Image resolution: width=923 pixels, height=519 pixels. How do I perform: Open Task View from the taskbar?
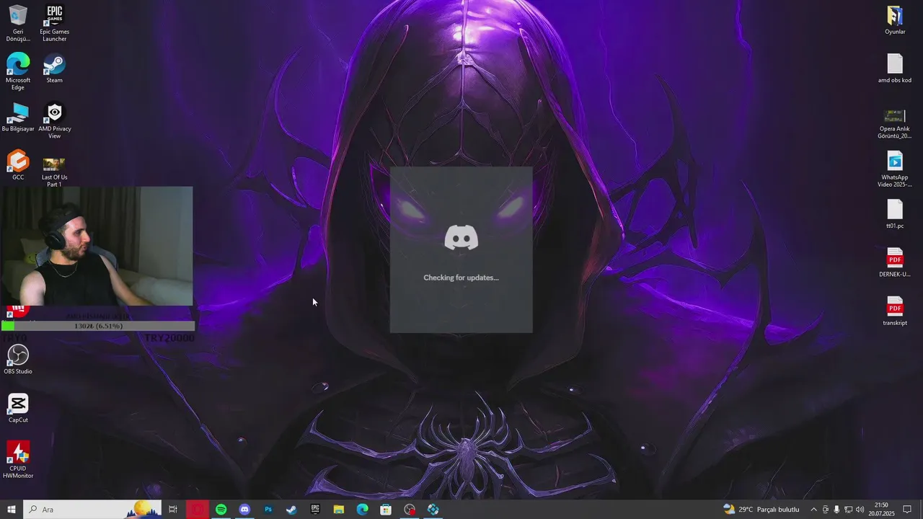(173, 510)
